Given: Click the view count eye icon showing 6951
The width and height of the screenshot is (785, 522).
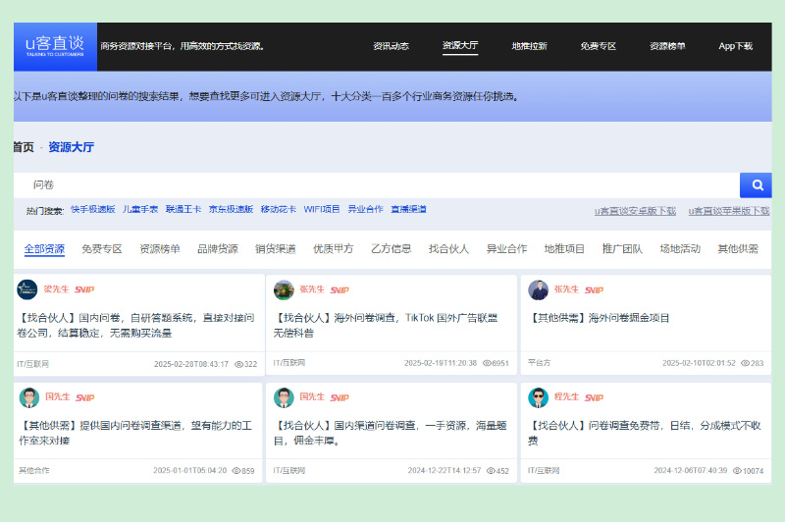Looking at the screenshot, I should pyautogui.click(x=487, y=363).
